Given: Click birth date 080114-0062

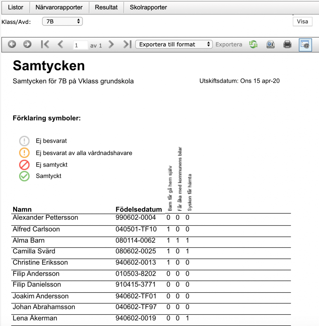Looking at the screenshot, I should click(135, 240).
